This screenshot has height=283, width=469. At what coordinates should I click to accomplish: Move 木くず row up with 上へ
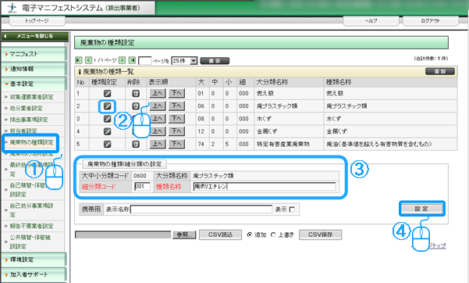[x=158, y=118]
